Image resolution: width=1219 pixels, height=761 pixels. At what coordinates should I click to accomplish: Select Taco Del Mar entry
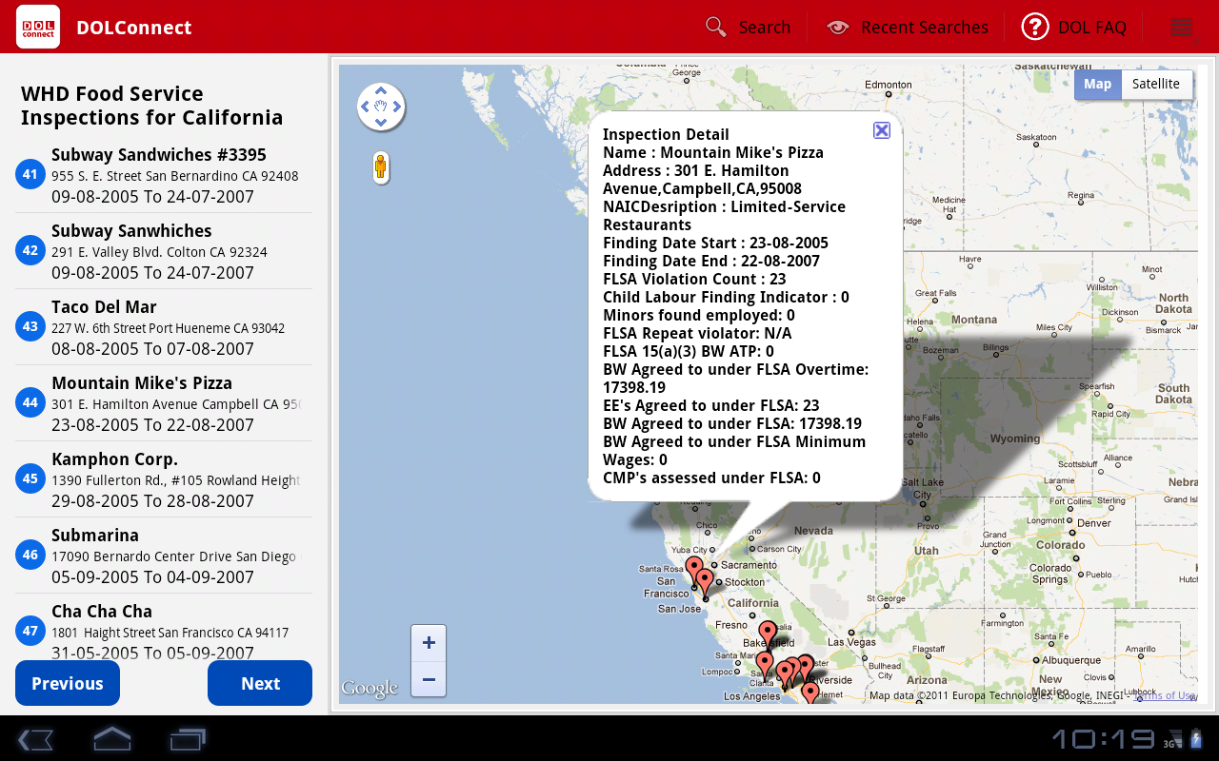[x=164, y=327]
